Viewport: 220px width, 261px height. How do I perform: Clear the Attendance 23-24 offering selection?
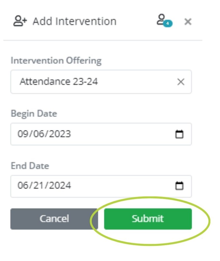coord(181,82)
